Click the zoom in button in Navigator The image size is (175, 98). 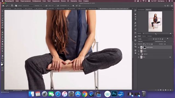(170, 33)
